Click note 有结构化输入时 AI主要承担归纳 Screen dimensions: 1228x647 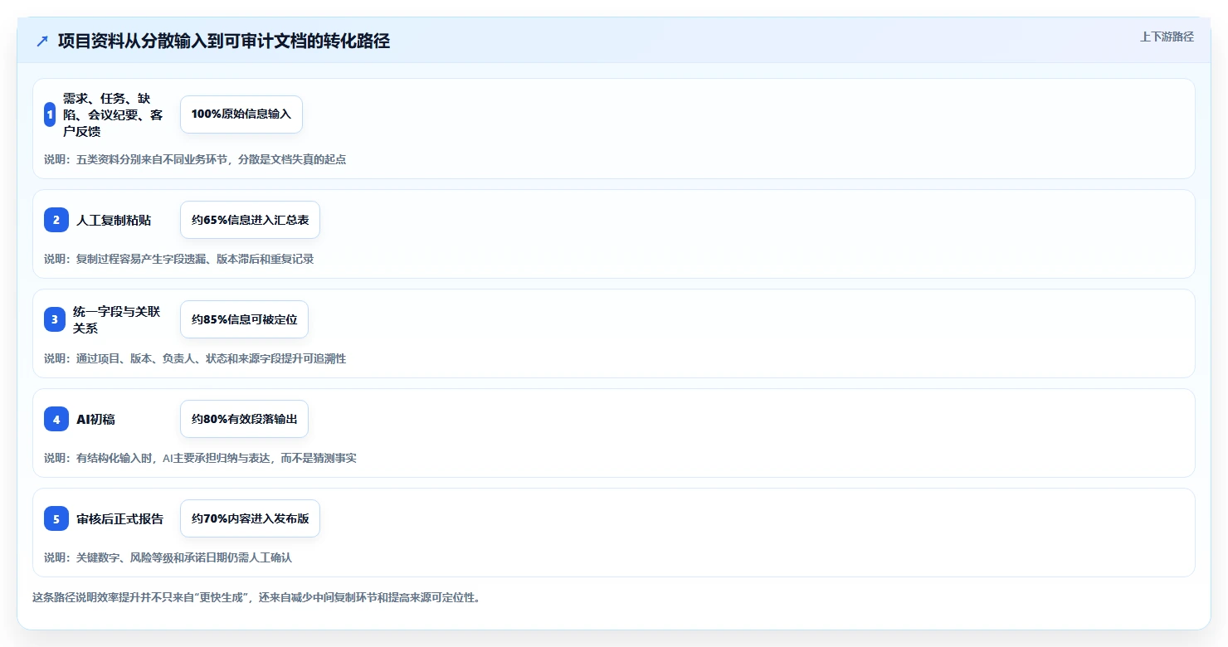coord(200,458)
